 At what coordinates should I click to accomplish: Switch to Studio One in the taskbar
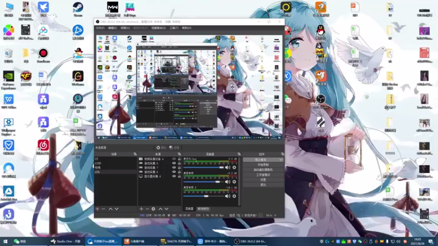click(x=66, y=241)
